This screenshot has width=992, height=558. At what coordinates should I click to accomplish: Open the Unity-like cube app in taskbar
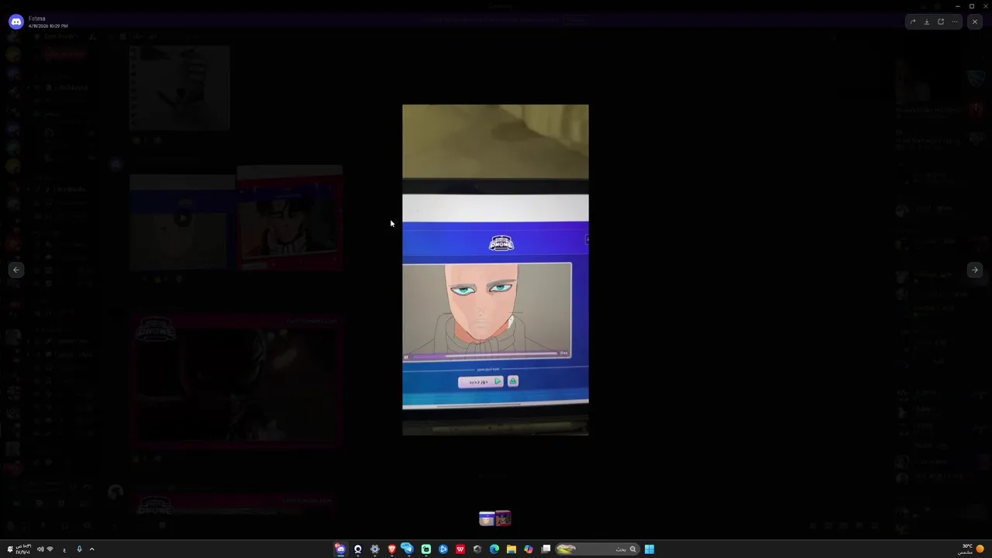[477, 549]
